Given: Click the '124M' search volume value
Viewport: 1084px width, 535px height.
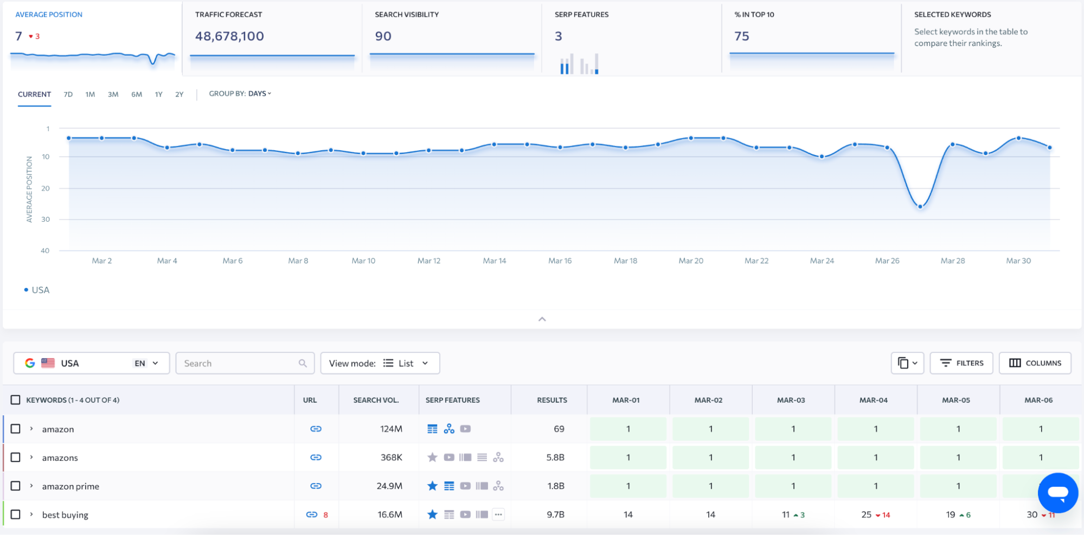Looking at the screenshot, I should (391, 429).
